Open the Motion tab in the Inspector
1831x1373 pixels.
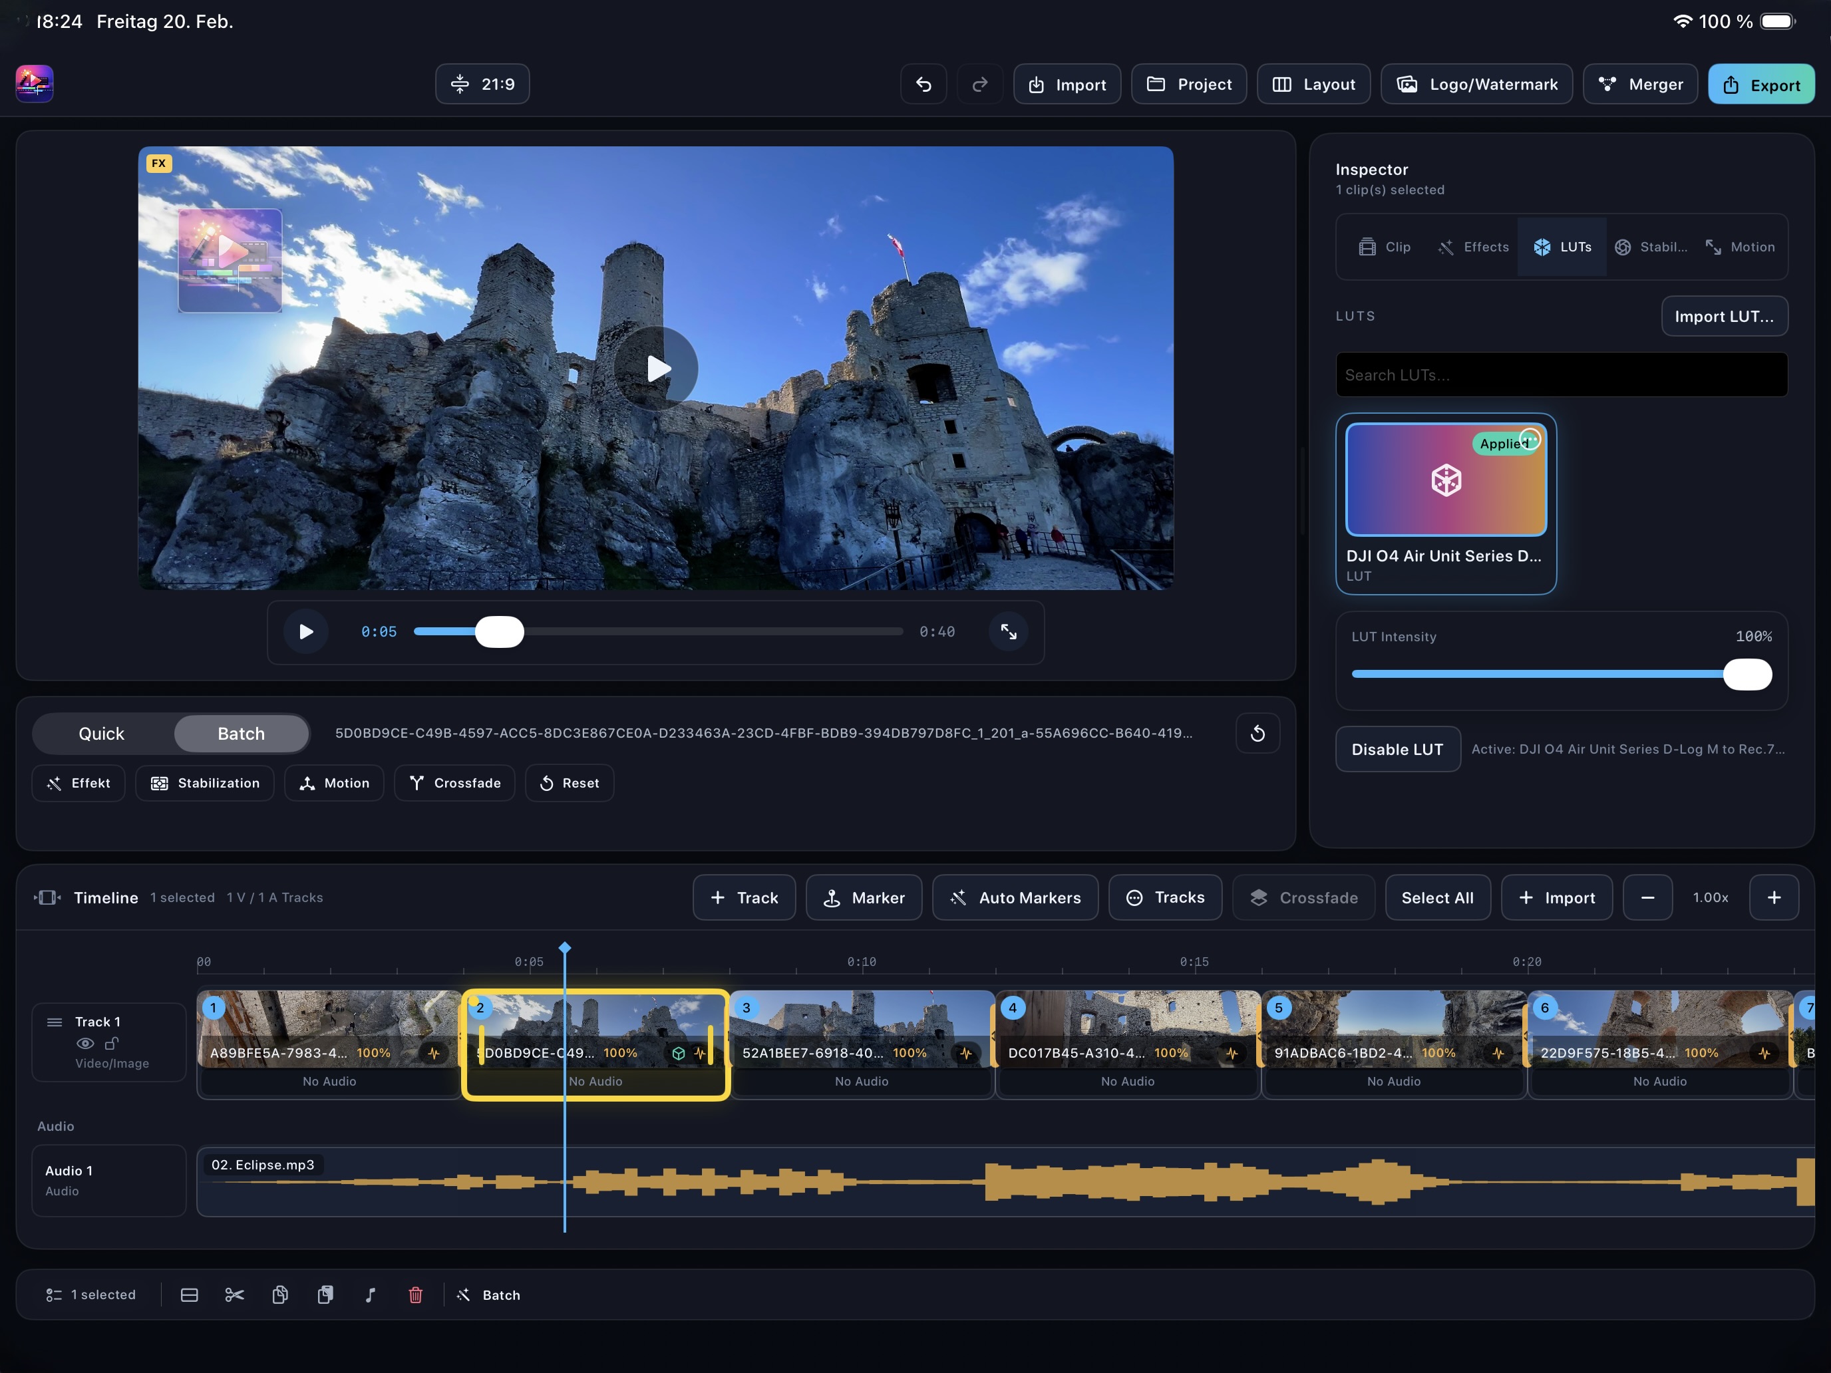(1740, 247)
